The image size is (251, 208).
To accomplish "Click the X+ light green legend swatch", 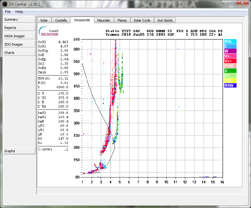I will point(230,76).
